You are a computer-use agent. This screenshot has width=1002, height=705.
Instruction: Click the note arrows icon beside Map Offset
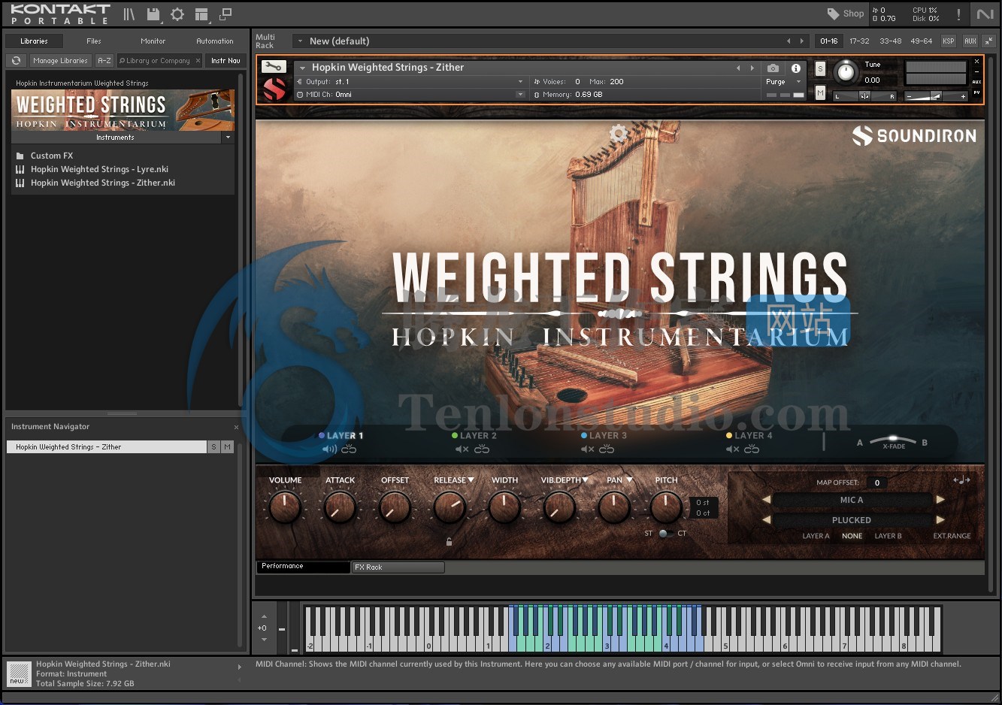point(961,480)
